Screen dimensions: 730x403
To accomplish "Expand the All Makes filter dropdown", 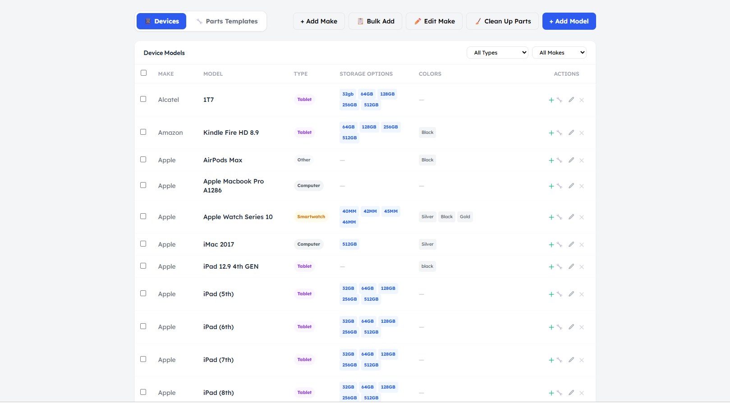I will pyautogui.click(x=559, y=53).
